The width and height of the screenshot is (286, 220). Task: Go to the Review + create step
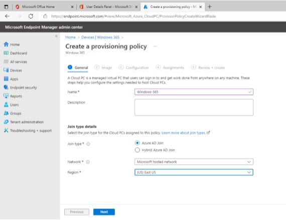(208, 67)
